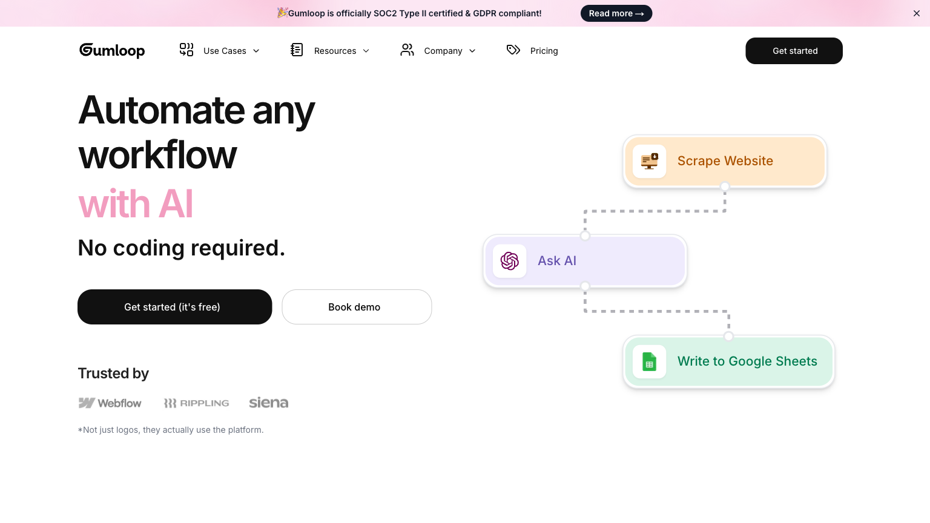Click the Company people icon
This screenshot has width=930, height=523.
[x=407, y=50]
